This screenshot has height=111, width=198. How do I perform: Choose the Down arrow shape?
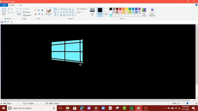point(55,15)
